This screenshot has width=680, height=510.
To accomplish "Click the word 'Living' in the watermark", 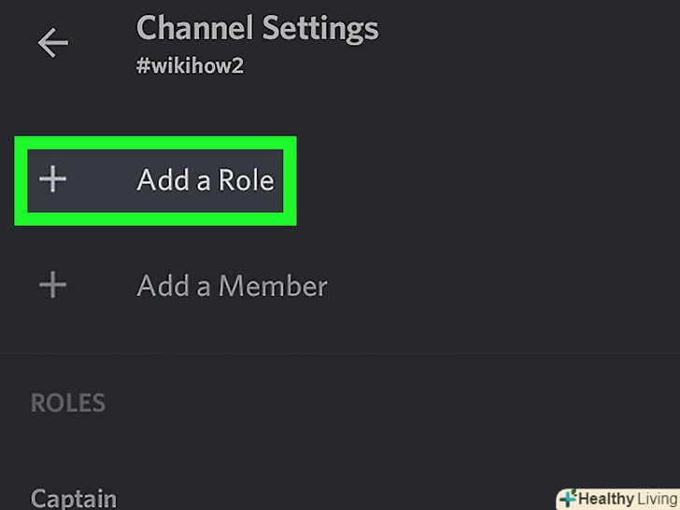I will (652, 498).
